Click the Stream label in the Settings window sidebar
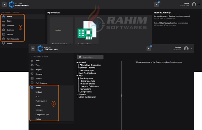The image size is (202, 130). (x=38, y=78)
